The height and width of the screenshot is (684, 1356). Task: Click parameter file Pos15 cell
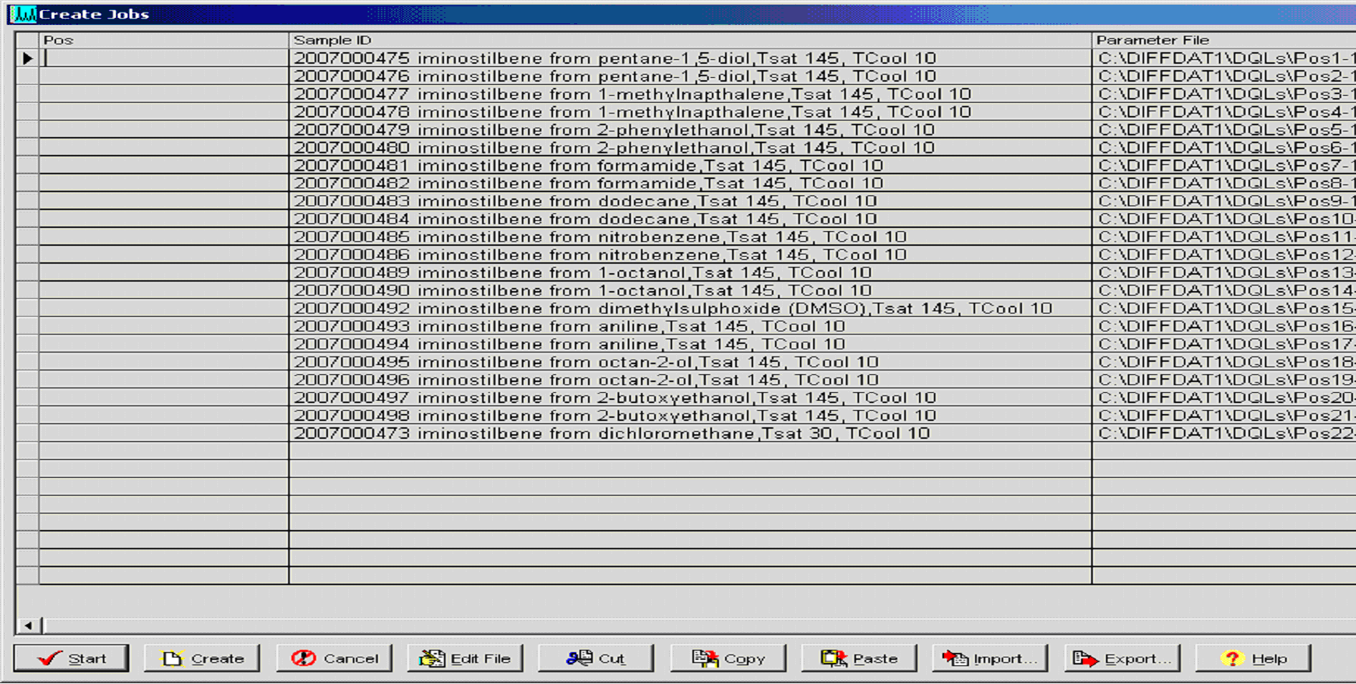(x=1224, y=309)
